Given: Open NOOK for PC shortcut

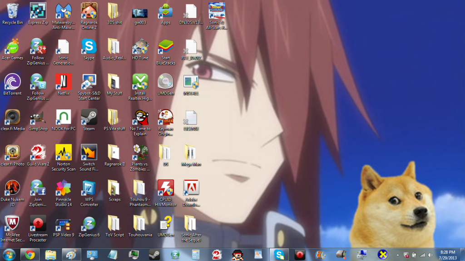Looking at the screenshot, I should tap(64, 120).
